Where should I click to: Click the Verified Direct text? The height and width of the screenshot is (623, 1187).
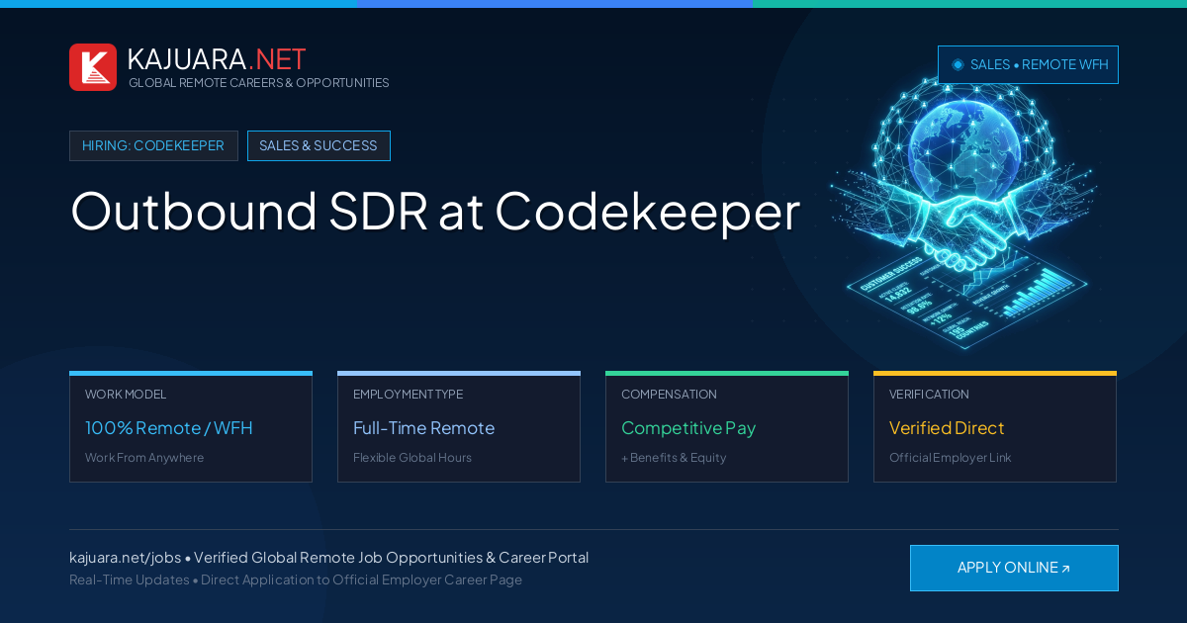[x=947, y=428]
